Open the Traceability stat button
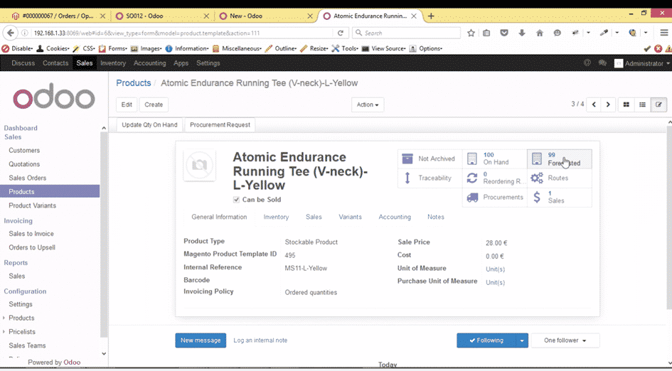Image resolution: width=672 pixels, height=371 pixels. click(430, 178)
